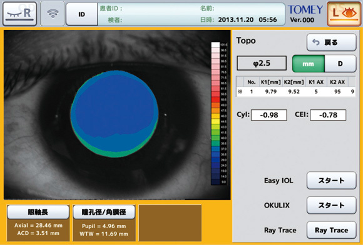Click the CEI value field
This screenshot has height=245, width=363.
tap(328, 115)
